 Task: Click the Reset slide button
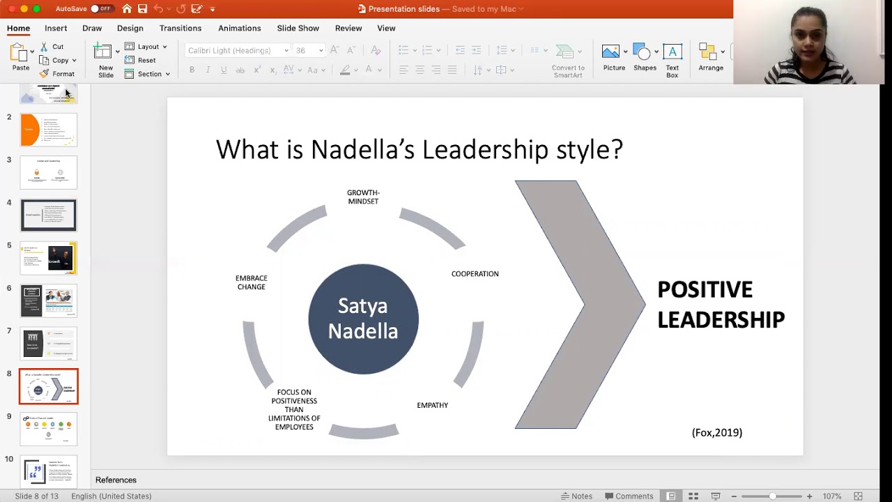(141, 60)
